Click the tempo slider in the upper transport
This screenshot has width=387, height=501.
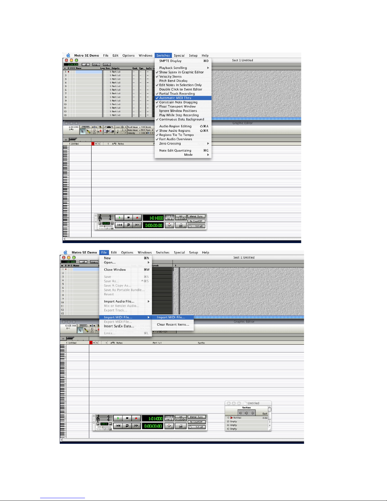(105, 226)
